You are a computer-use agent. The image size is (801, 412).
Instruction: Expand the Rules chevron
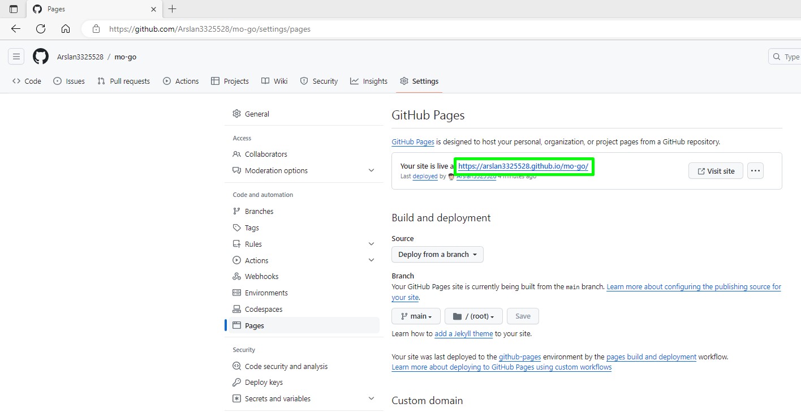coord(371,244)
